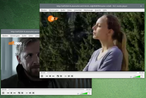Image resolution: width=146 pixels, height=98 pixels.
Task: Open the Ansicht menu
Action: pos(98,10)
